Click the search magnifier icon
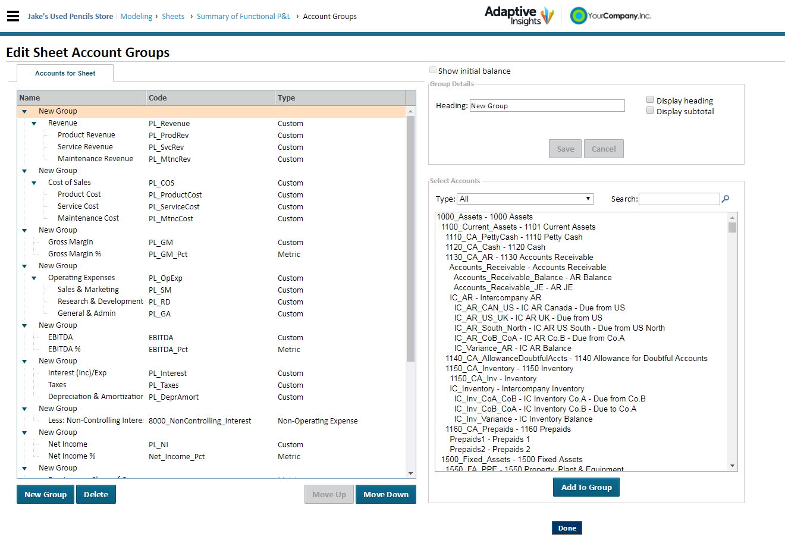Image resolution: width=785 pixels, height=546 pixels. (725, 199)
